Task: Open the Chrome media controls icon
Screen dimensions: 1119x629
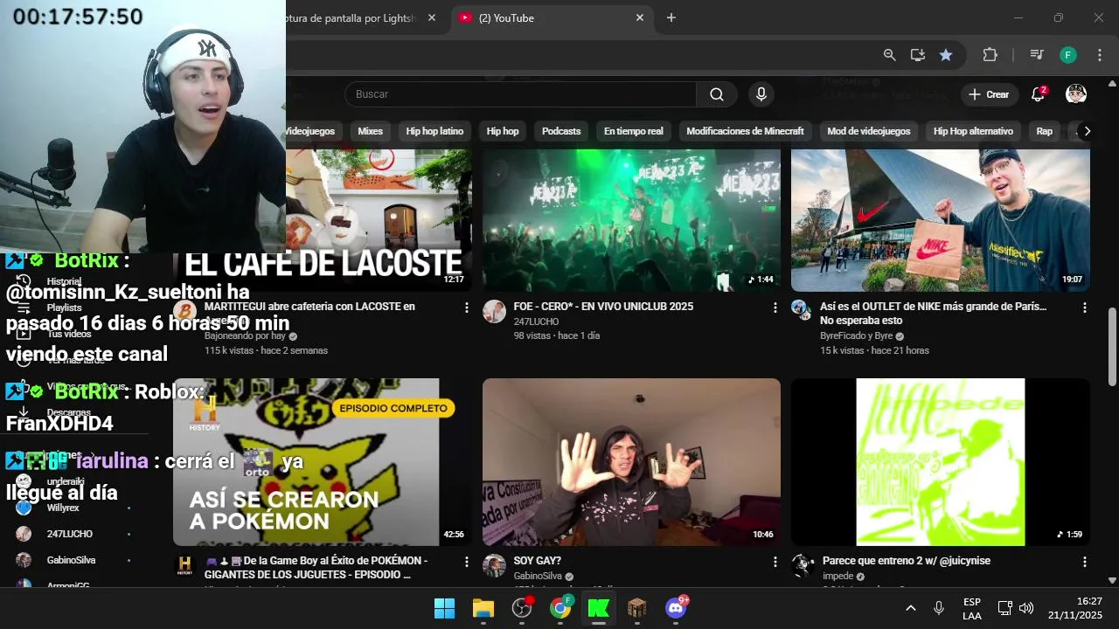Action: coord(1037,55)
